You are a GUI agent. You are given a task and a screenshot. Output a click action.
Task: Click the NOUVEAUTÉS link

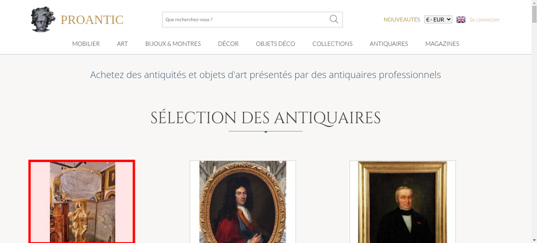(x=402, y=20)
